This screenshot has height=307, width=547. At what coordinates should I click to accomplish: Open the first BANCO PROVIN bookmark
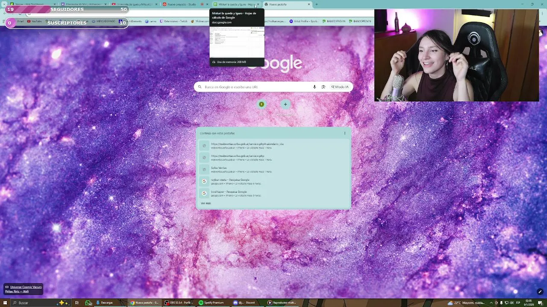pyautogui.click(x=334, y=21)
